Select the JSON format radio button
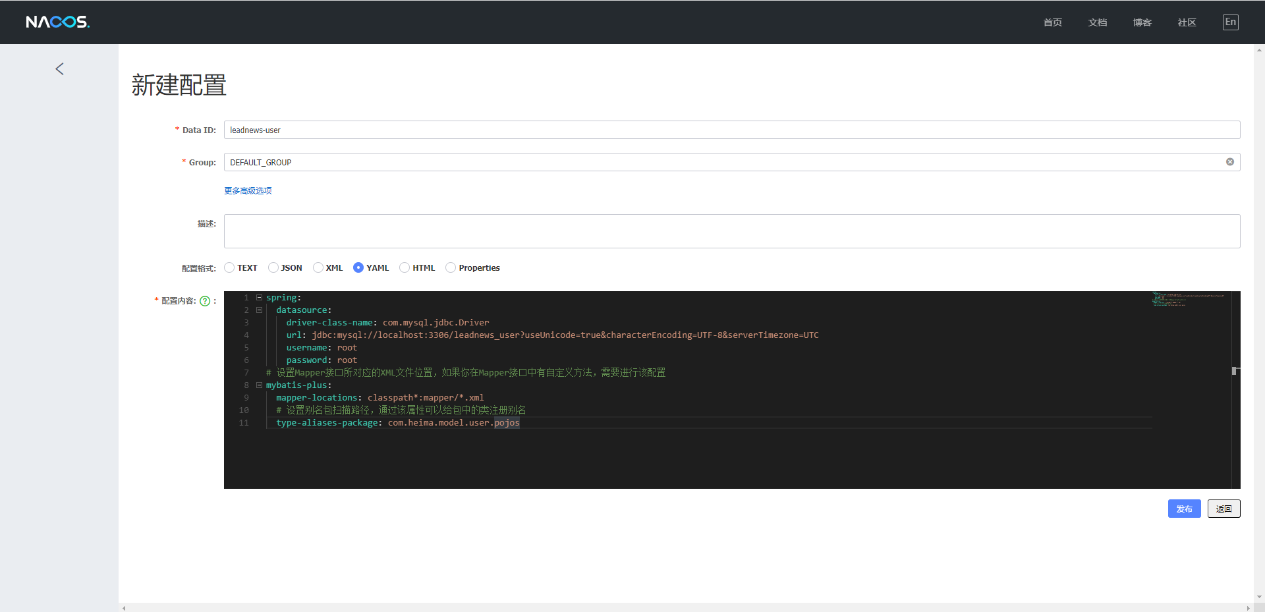This screenshot has height=612, width=1265. (273, 267)
